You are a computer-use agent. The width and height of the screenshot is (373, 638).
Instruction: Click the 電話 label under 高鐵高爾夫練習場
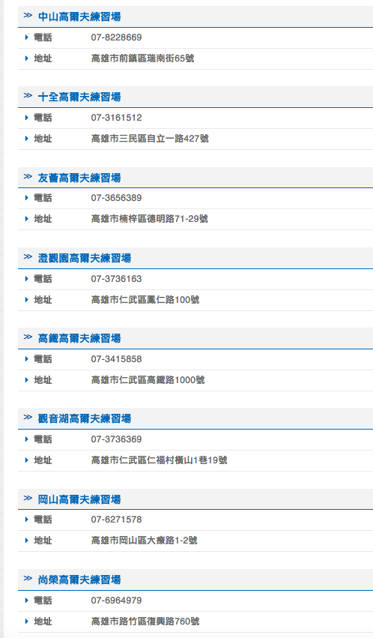[43, 359]
